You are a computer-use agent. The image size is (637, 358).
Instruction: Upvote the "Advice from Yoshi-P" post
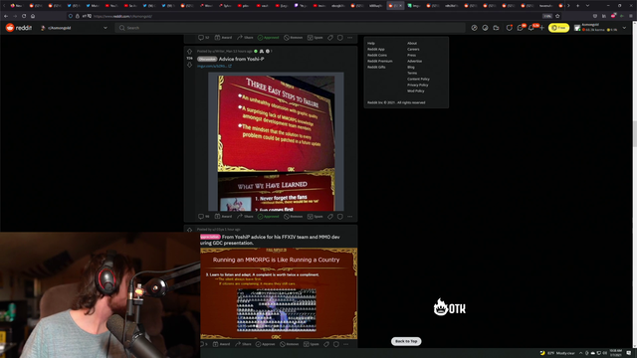tap(189, 52)
